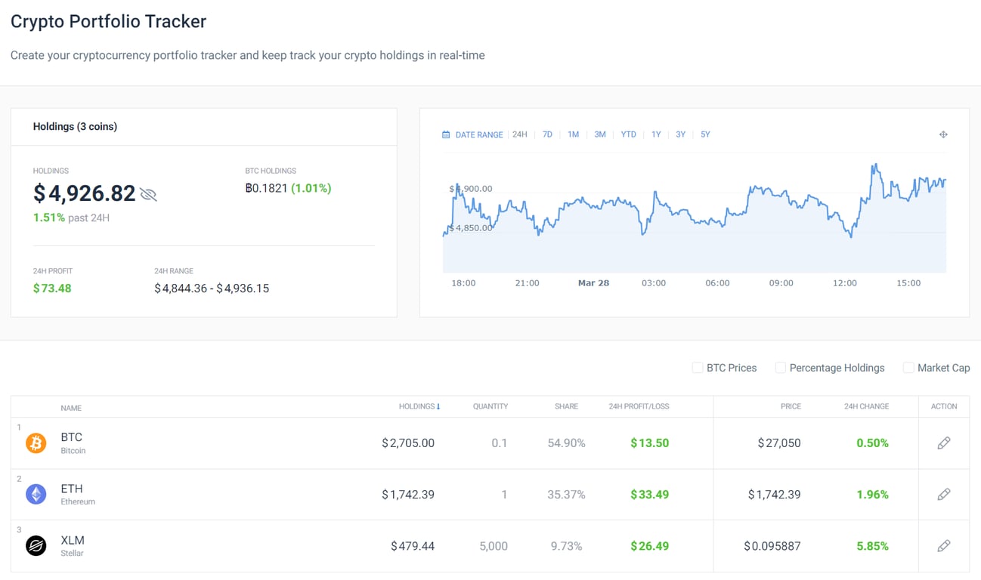Viewport: 981px width, 580px height.
Task: Click the 3M range option
Action: (599, 134)
